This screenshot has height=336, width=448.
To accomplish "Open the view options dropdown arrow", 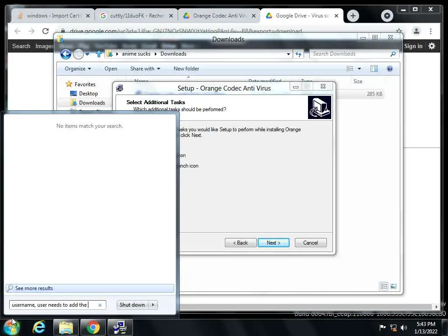I will [x=359, y=69].
